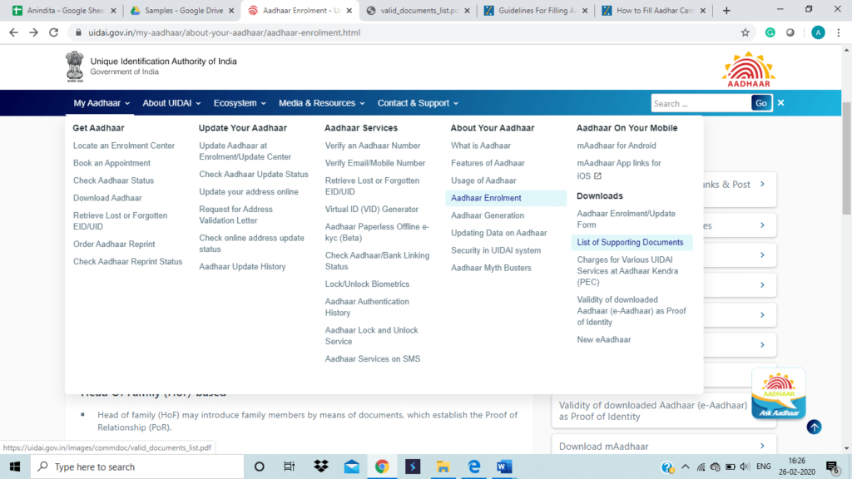Click the browser address bar URL
The width and height of the screenshot is (852, 479).
224,32
